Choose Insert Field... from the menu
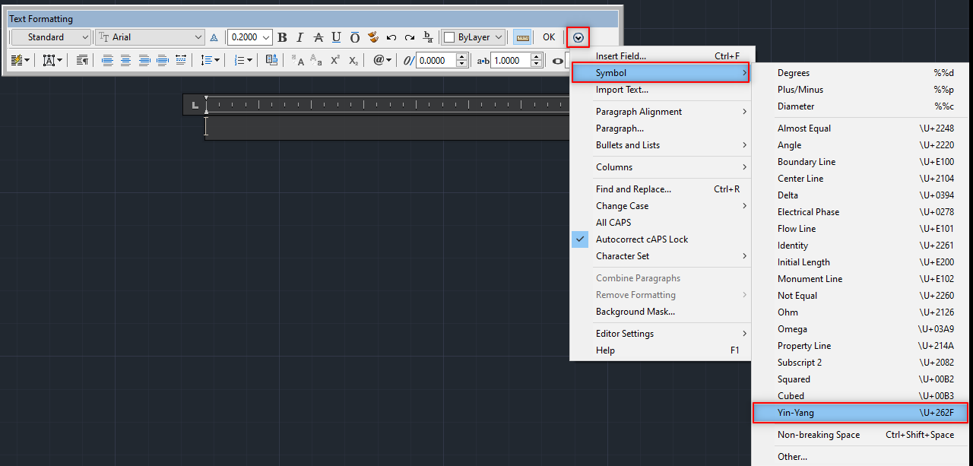Viewport: 973px width, 466px height. pyautogui.click(x=660, y=56)
